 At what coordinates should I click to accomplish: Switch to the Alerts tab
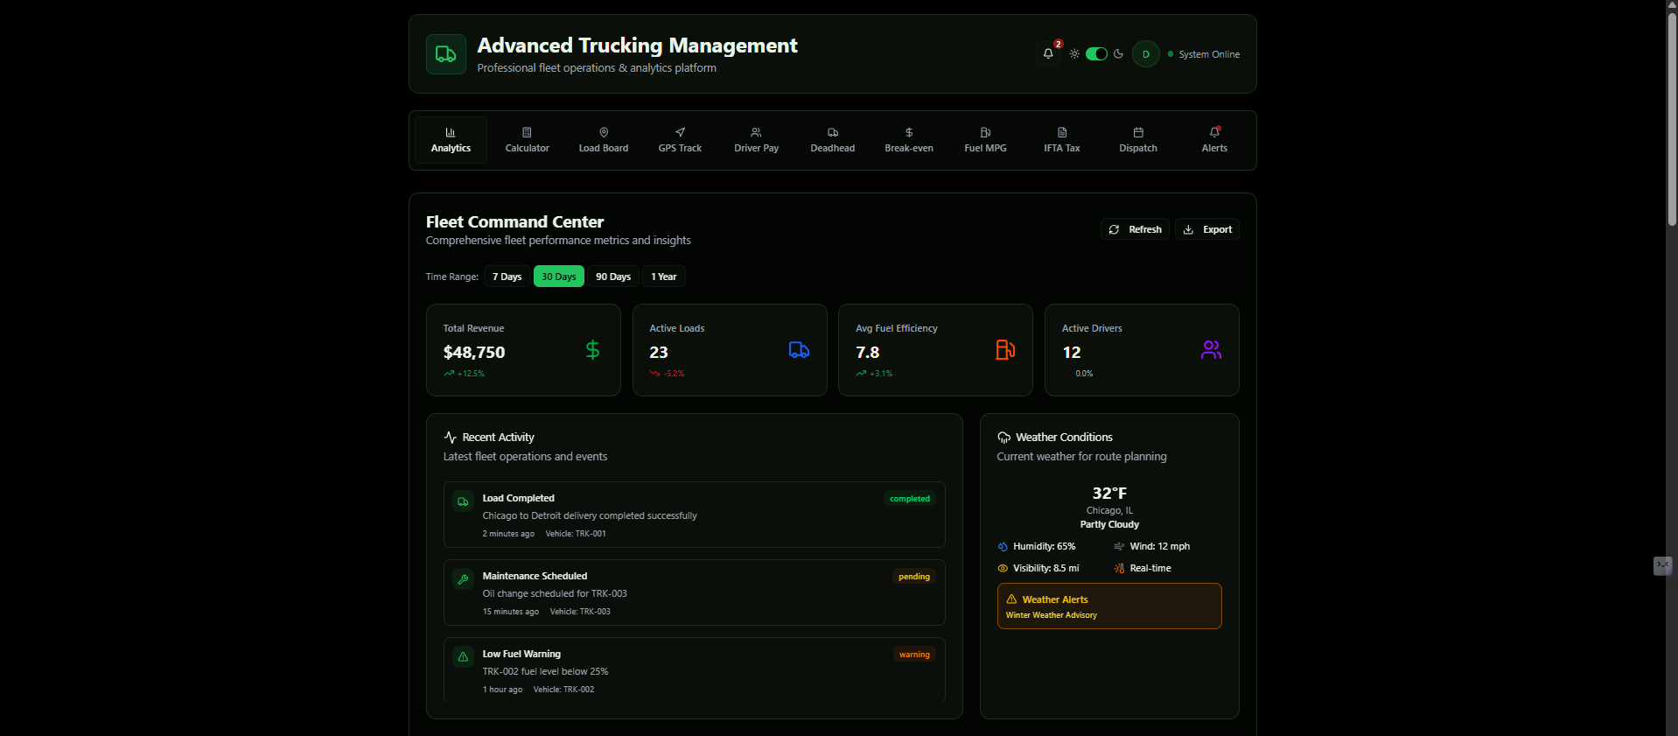tap(1214, 140)
